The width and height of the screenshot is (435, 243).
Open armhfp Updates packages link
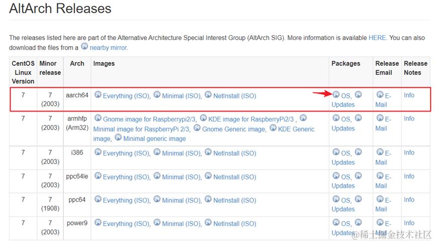[343, 129]
